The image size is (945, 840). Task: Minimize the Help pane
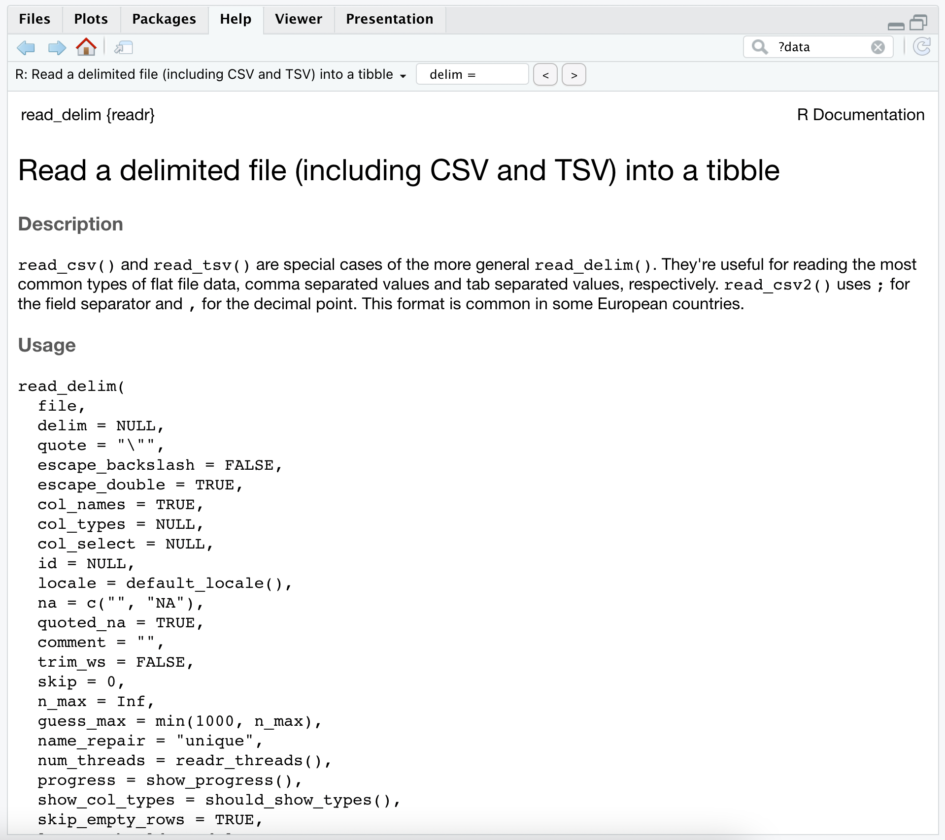(x=896, y=25)
